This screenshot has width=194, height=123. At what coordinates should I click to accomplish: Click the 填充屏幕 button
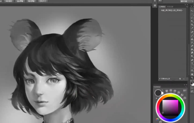point(31,1)
